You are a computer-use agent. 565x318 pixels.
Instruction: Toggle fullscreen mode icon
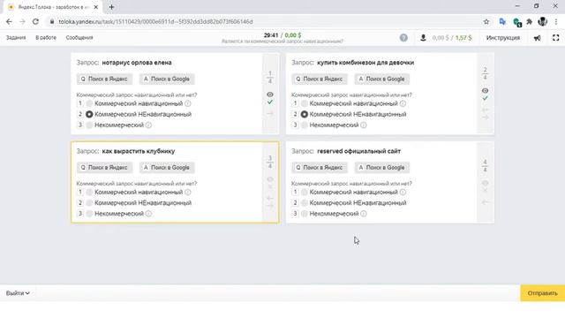tap(555, 37)
